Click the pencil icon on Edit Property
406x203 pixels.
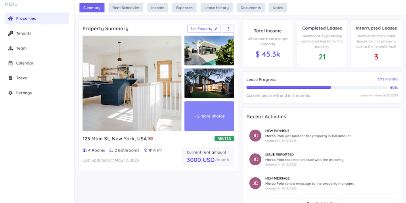coord(216,29)
